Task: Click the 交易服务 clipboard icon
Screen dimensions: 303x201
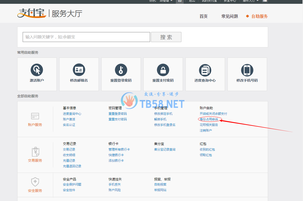Action: click(x=35, y=152)
